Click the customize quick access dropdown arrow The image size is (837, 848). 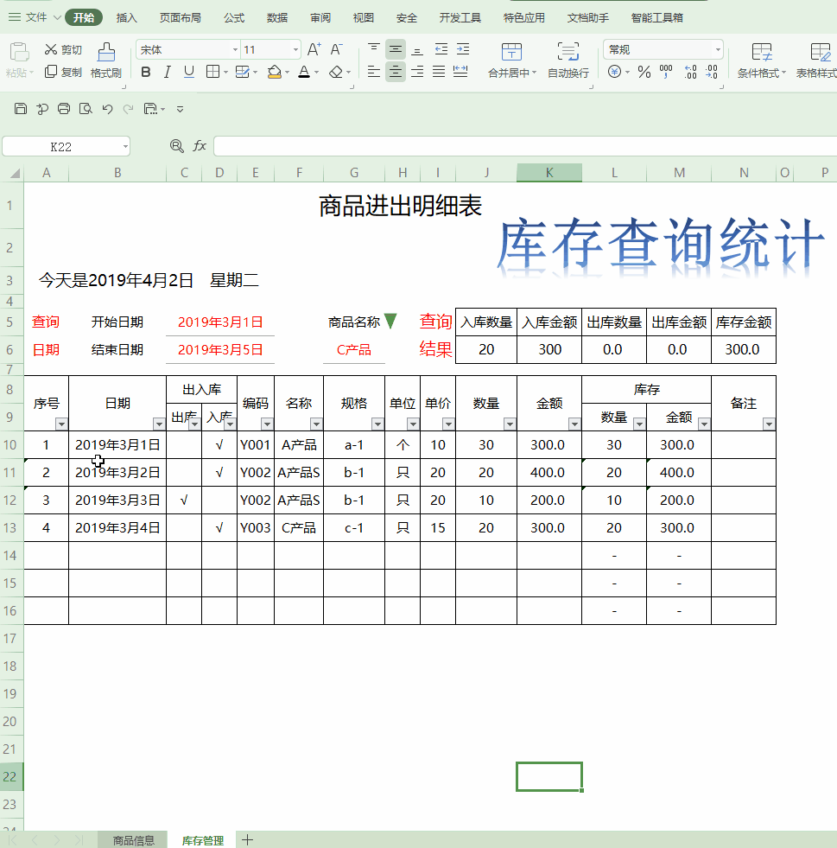coord(180,109)
